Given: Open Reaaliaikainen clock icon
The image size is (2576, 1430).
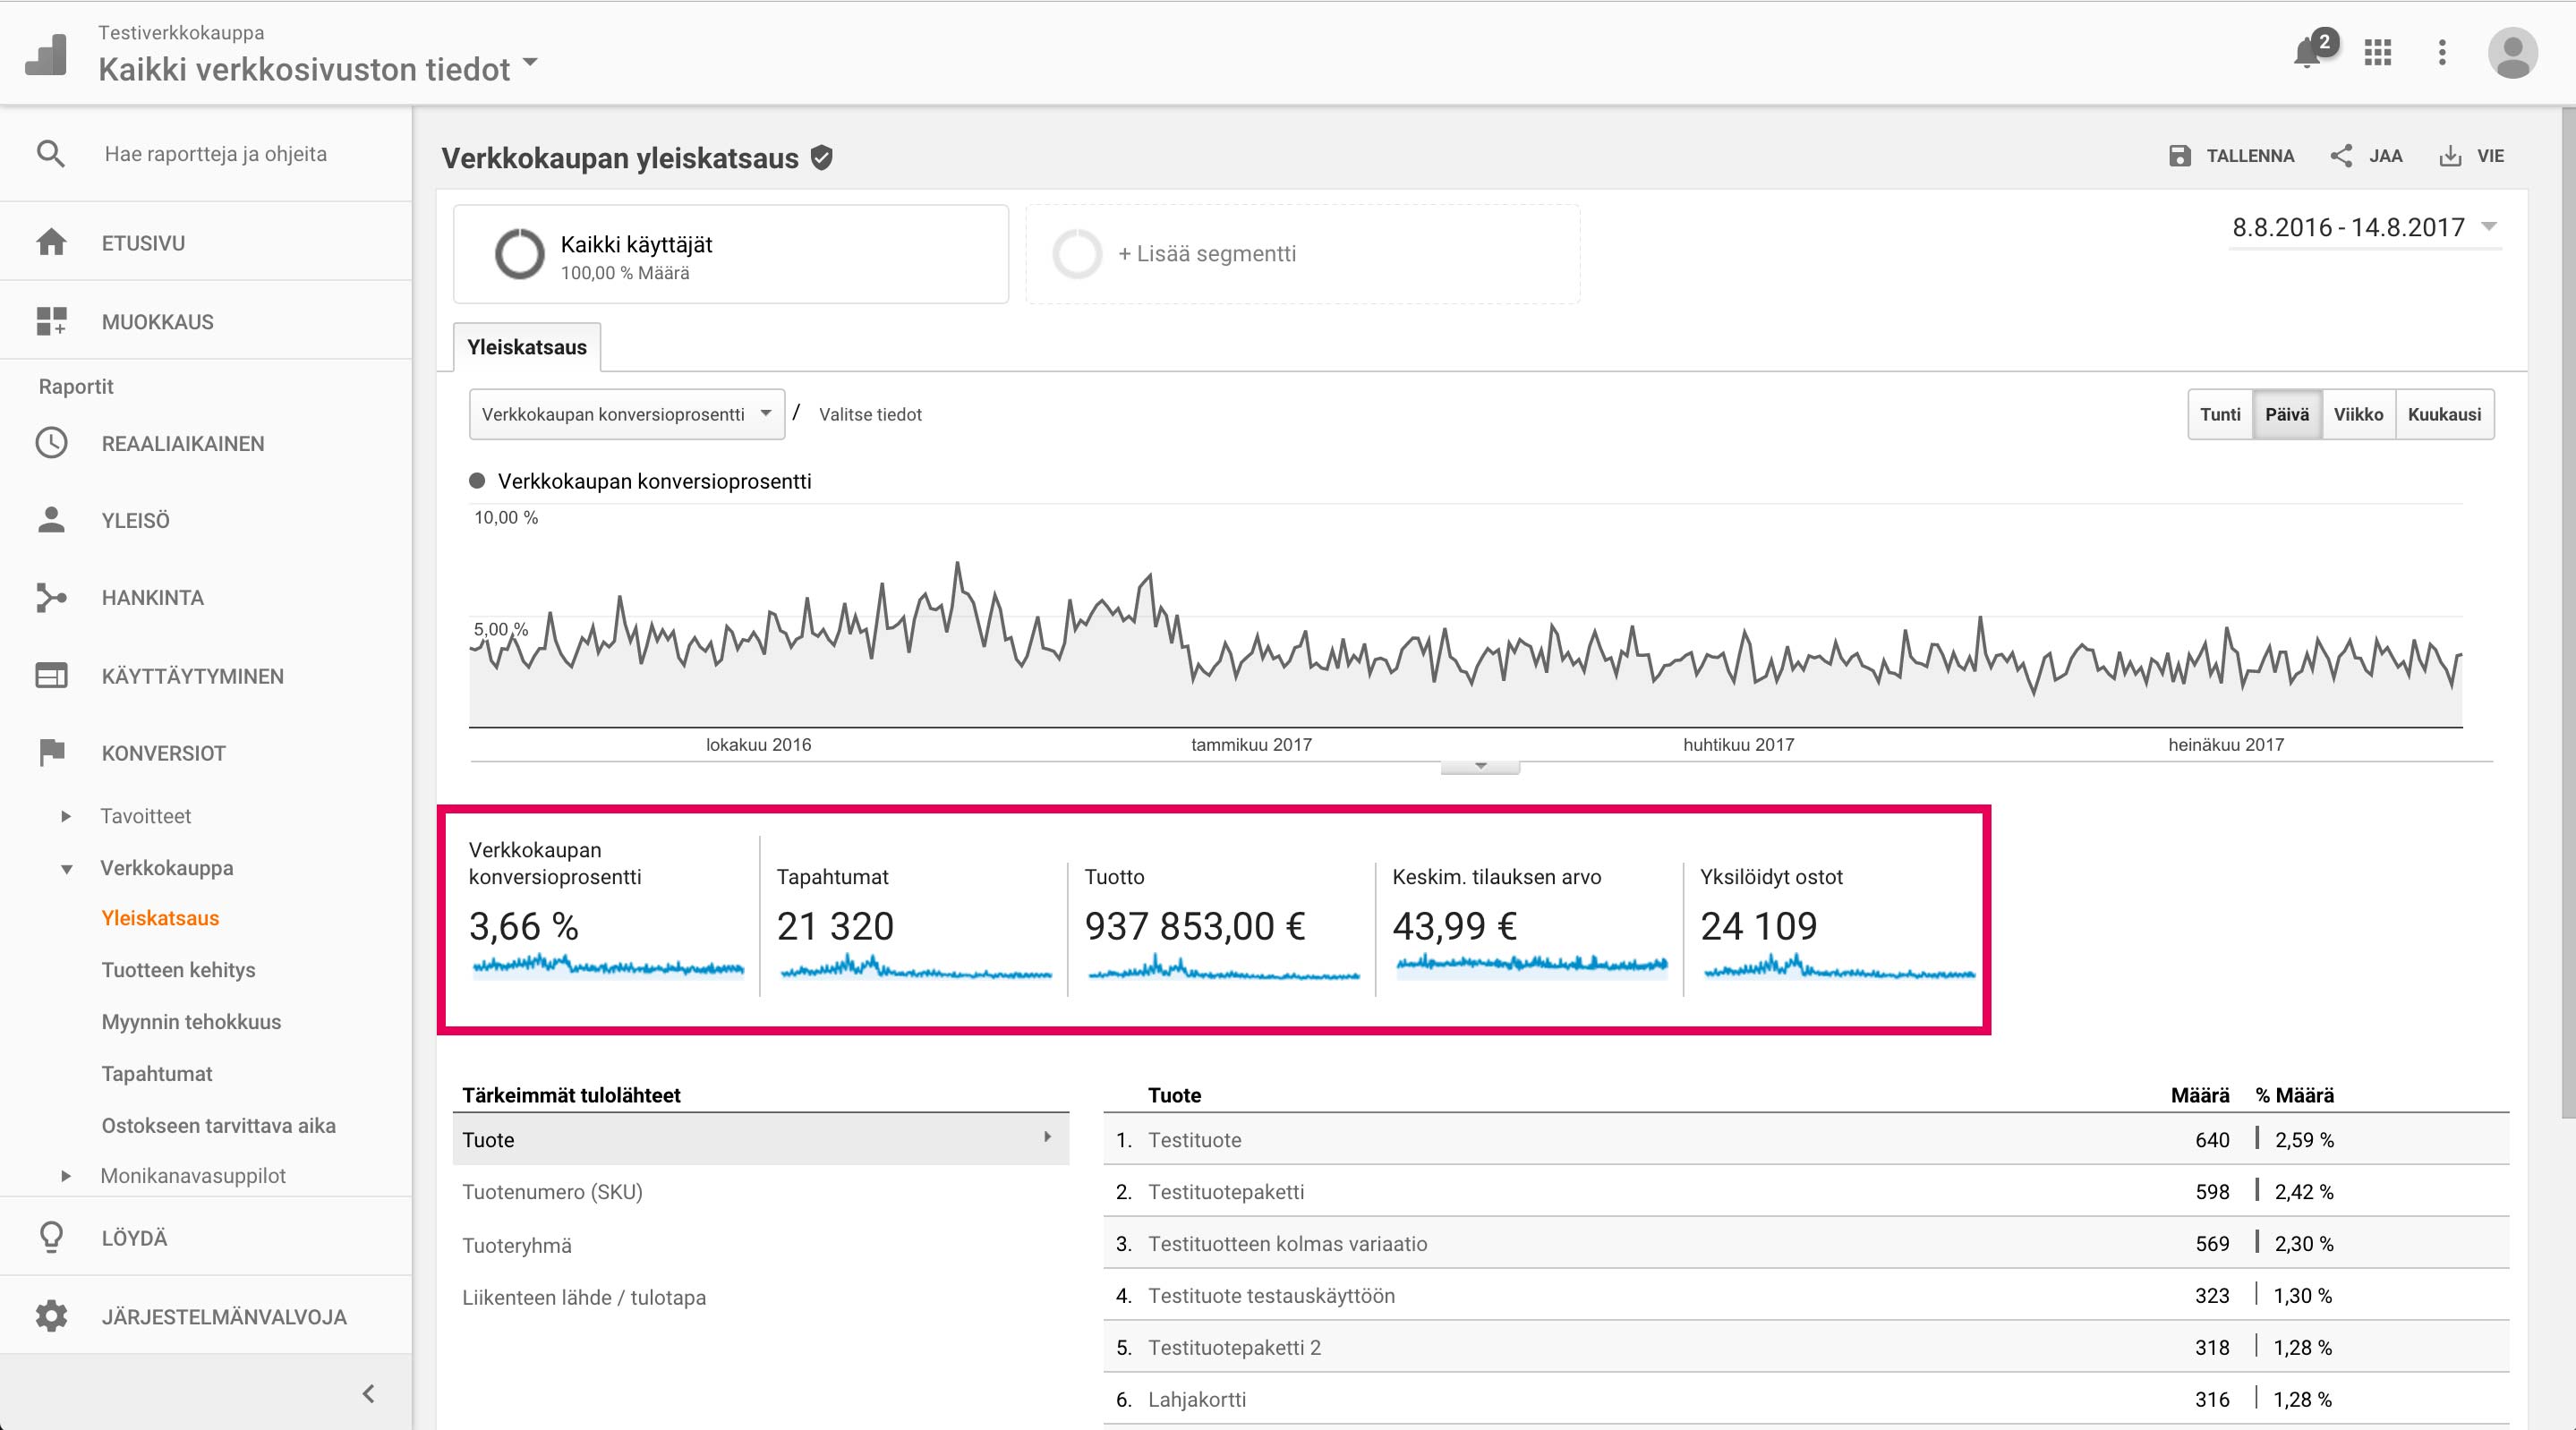Looking at the screenshot, I should [51, 443].
